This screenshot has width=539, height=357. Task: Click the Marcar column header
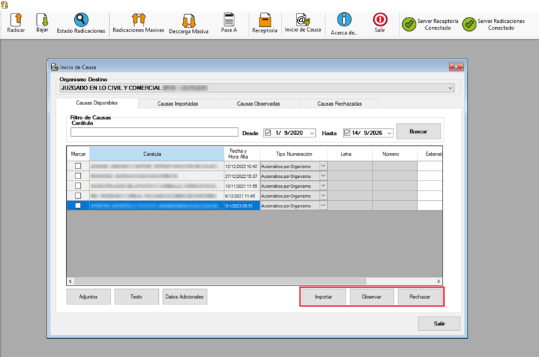pos(78,154)
